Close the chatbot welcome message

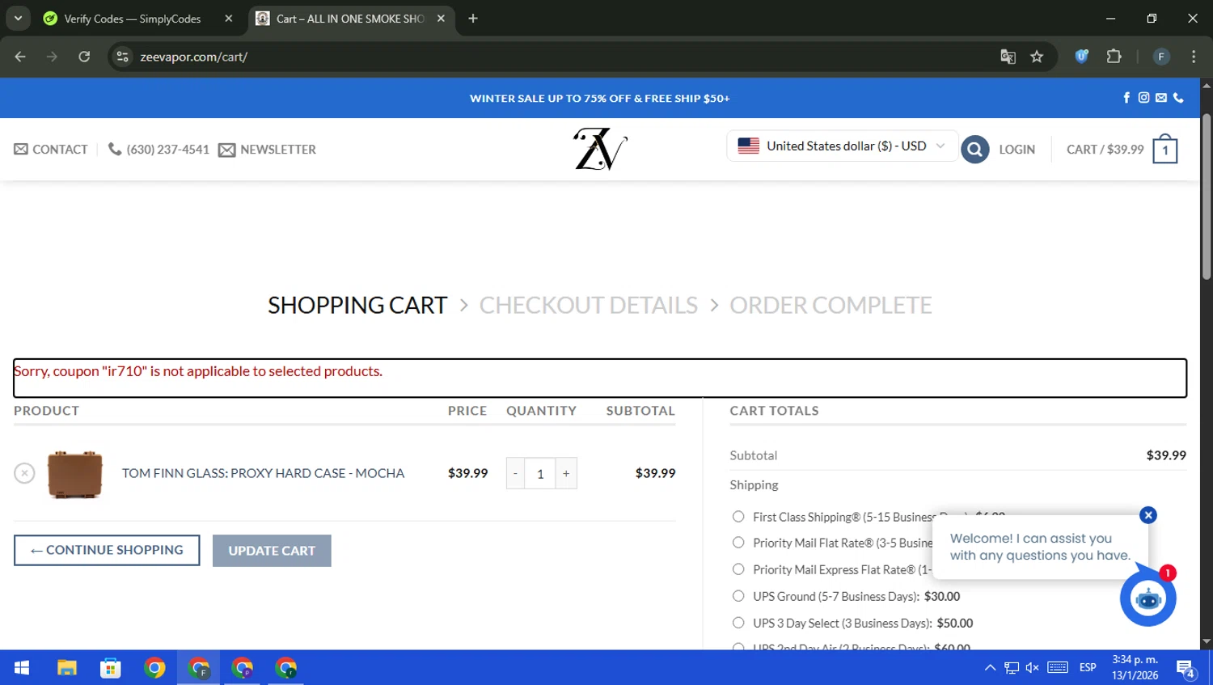1147,515
